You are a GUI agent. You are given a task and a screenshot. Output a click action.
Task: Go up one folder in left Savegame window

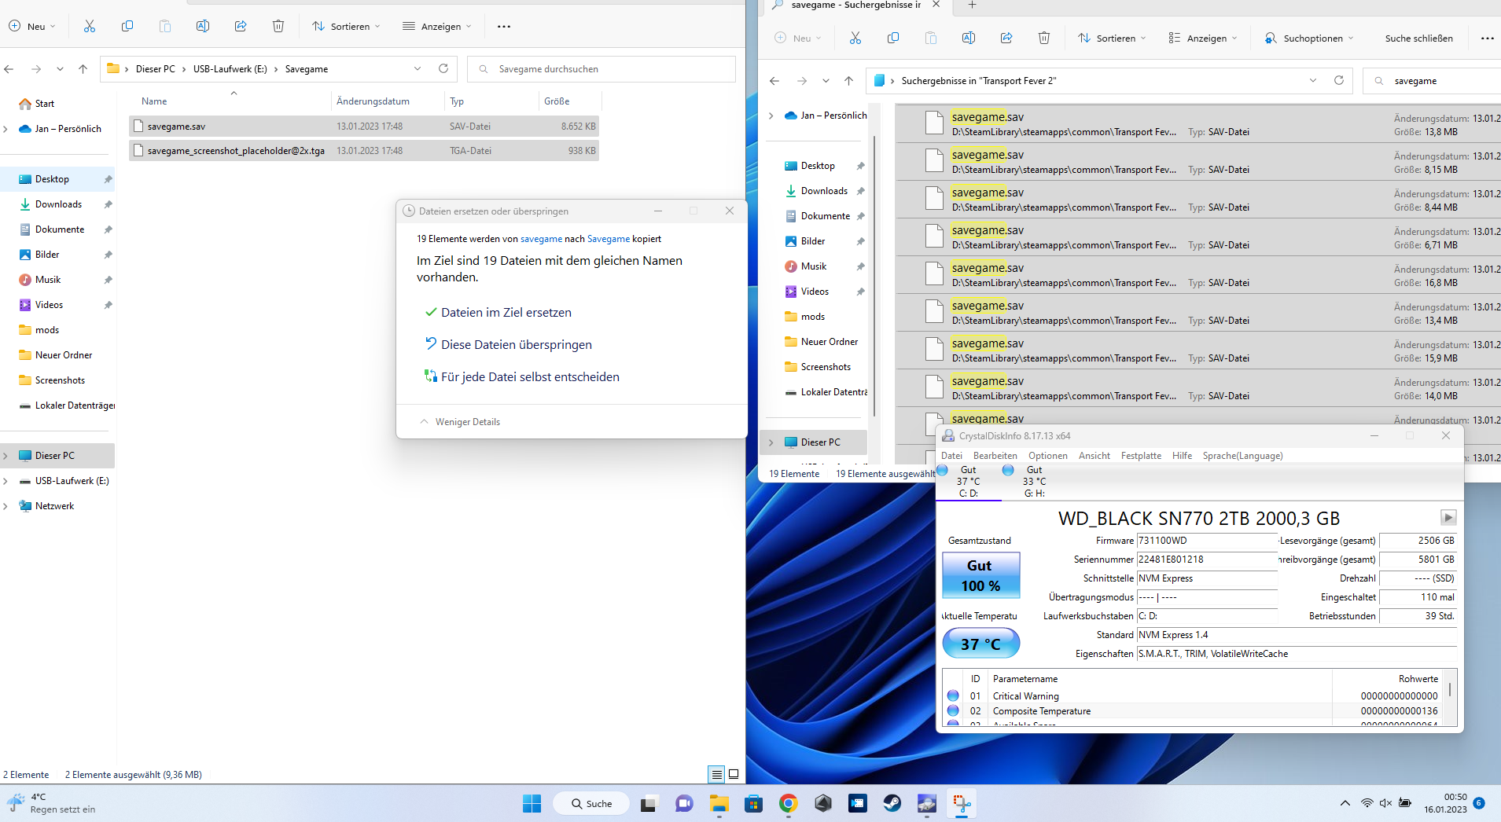[83, 69]
